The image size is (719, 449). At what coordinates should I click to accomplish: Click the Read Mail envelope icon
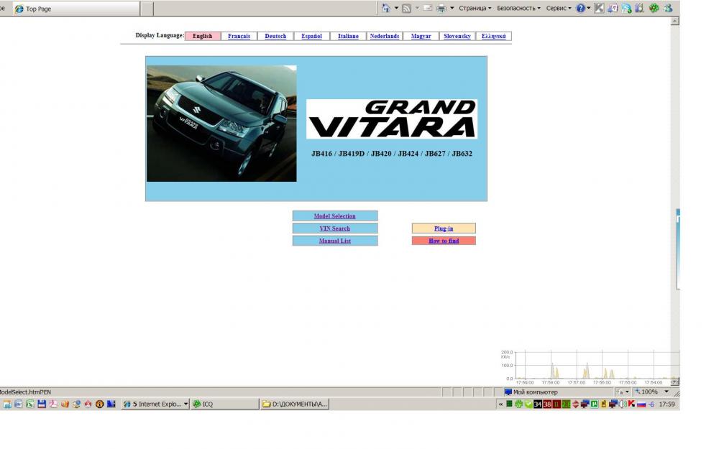[427, 9]
